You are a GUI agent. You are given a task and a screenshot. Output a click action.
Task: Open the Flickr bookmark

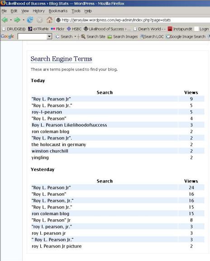tap(57, 29)
